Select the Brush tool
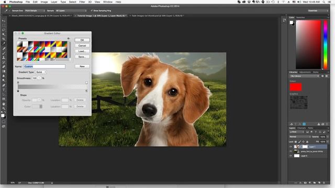The image size is (335, 188). 4,53
